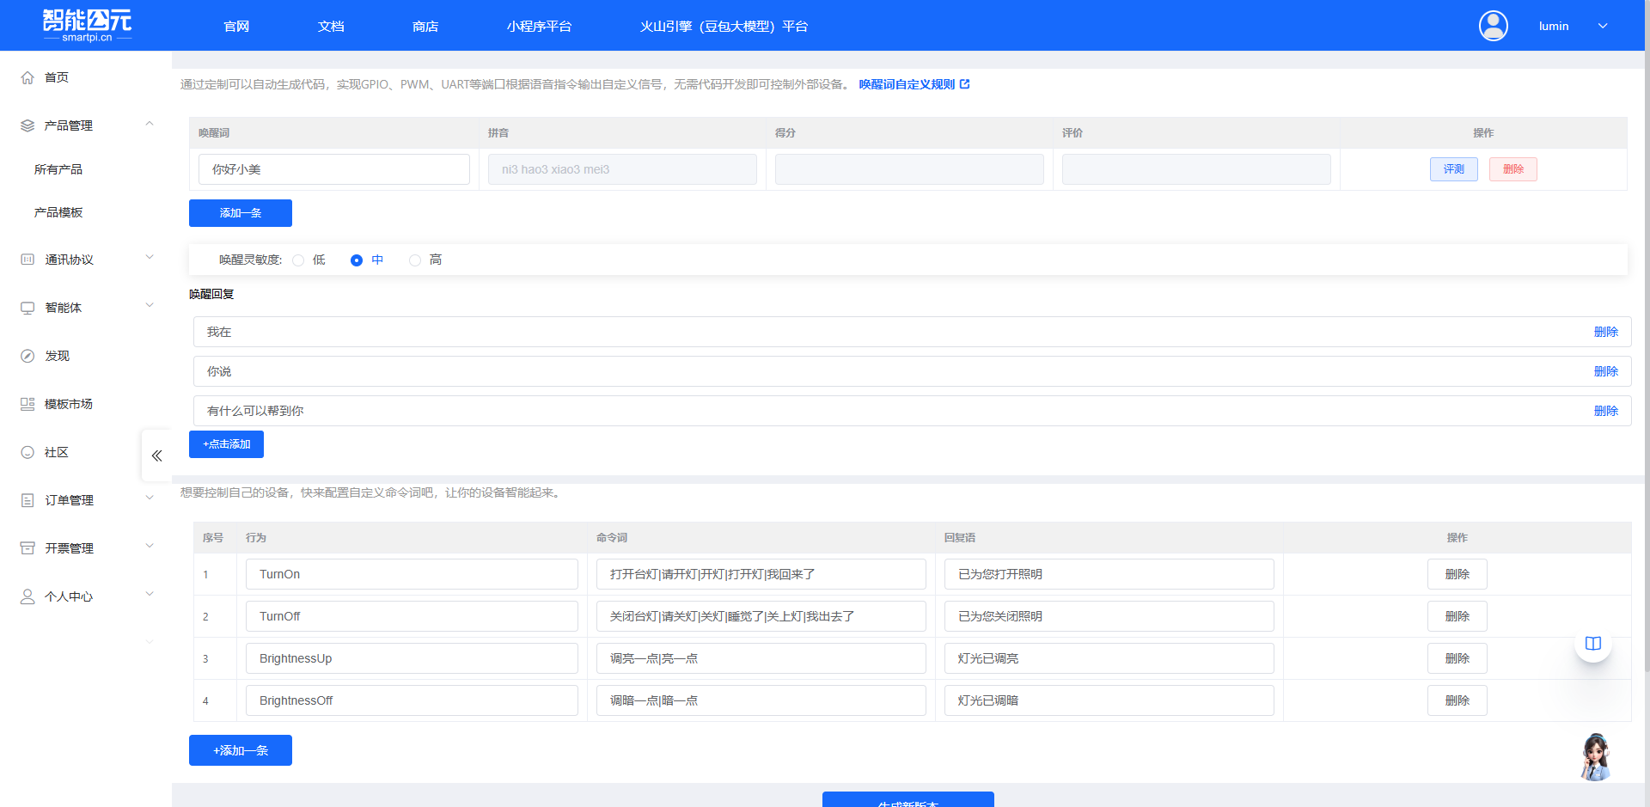Click the Community smiley icon

pos(27,452)
